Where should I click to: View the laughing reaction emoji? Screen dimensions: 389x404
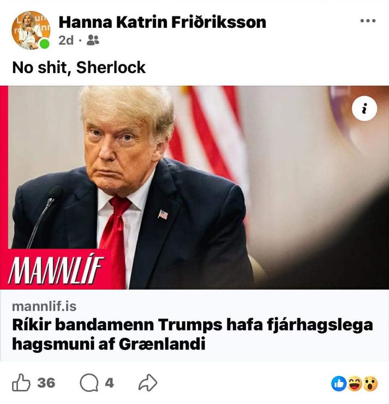(355, 384)
